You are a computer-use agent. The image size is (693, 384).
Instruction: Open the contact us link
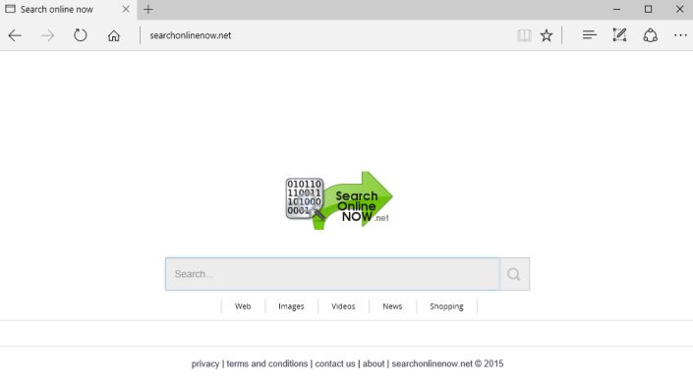[335, 363]
